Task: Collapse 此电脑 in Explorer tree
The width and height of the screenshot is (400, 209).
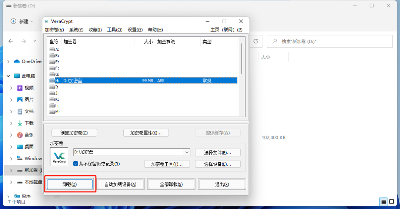Action: [8, 76]
